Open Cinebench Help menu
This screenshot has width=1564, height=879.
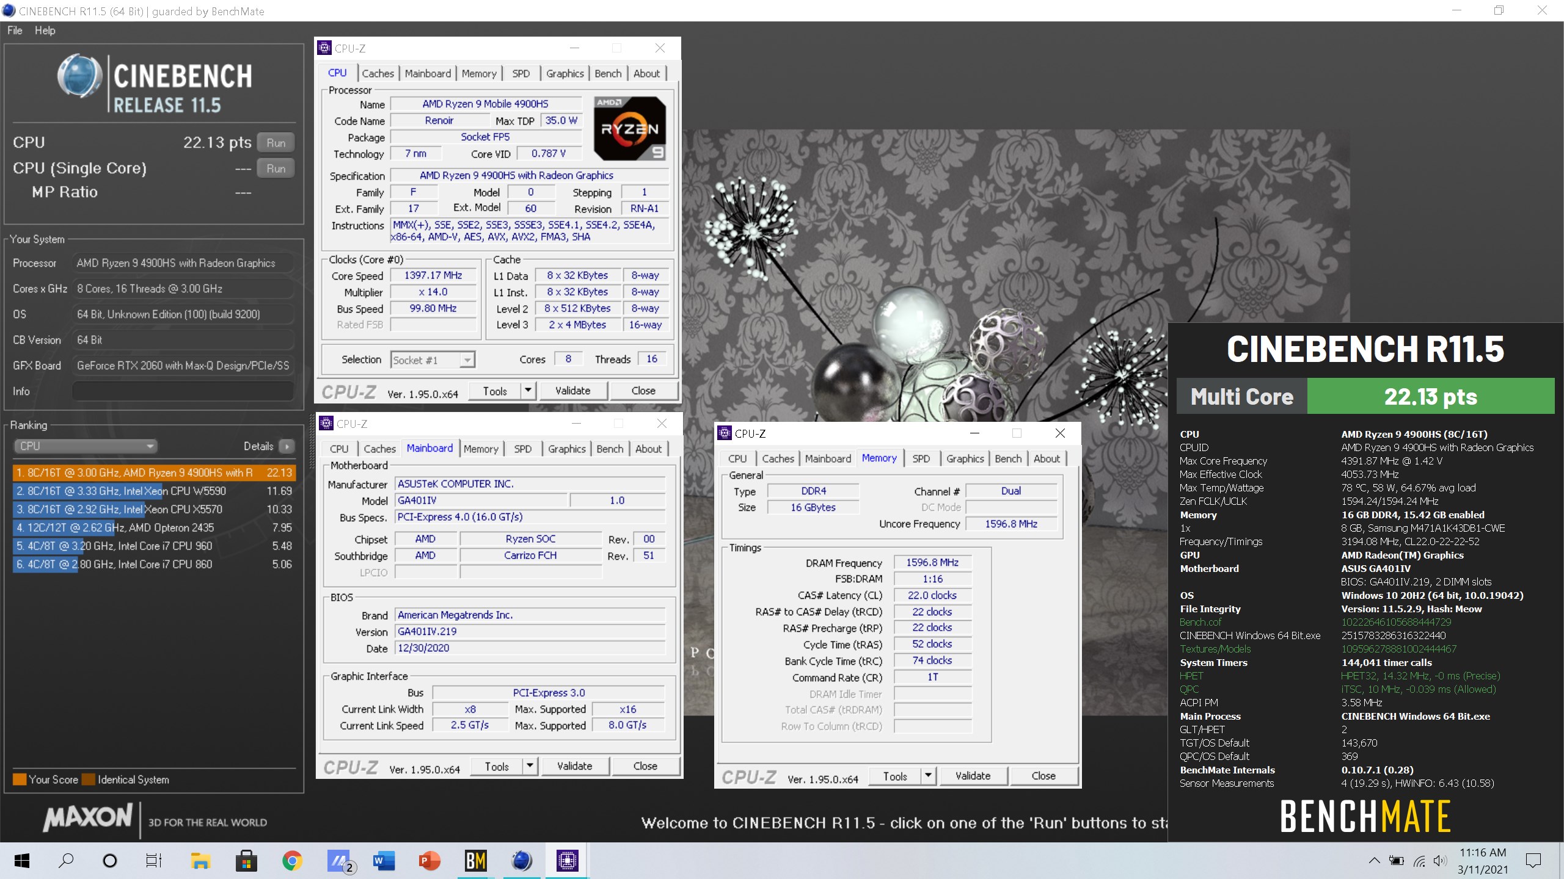[x=45, y=31]
